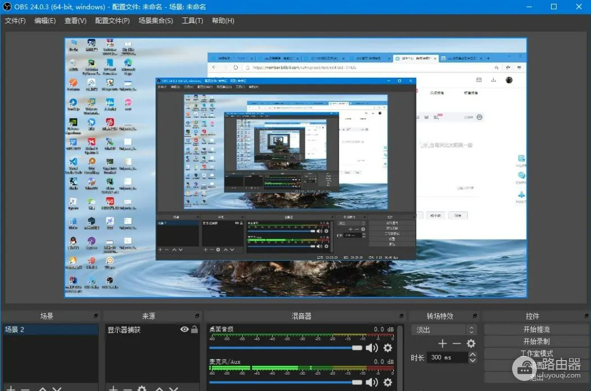Add a new scene transition with plus icon

click(x=442, y=344)
